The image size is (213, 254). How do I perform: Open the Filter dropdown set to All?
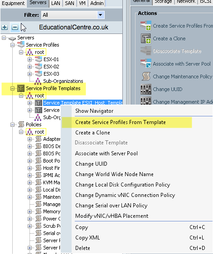pyautogui.click(x=73, y=15)
